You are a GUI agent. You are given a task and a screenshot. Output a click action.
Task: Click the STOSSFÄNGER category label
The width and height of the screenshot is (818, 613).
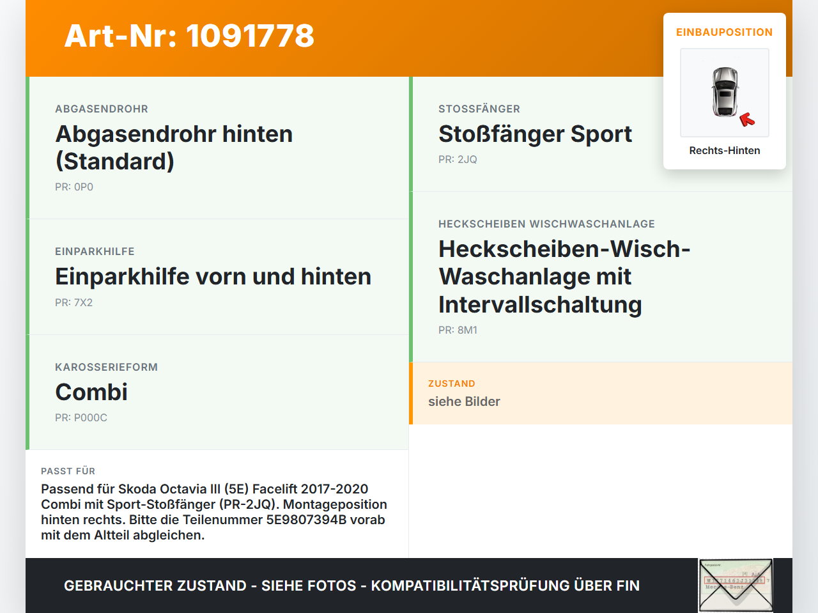tap(479, 109)
